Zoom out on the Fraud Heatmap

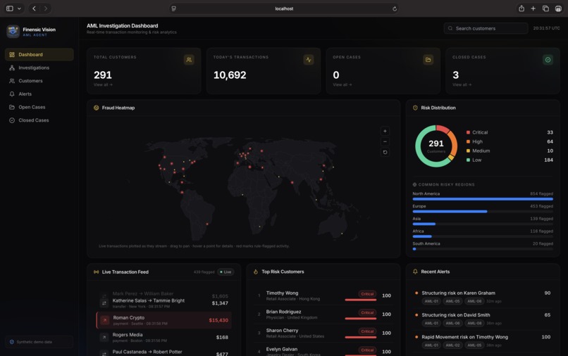tap(385, 142)
